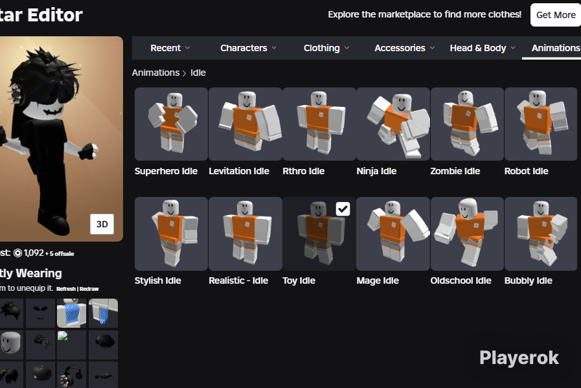This screenshot has width=581, height=388.
Task: Expand the Characters dropdown menu
Action: click(x=248, y=48)
